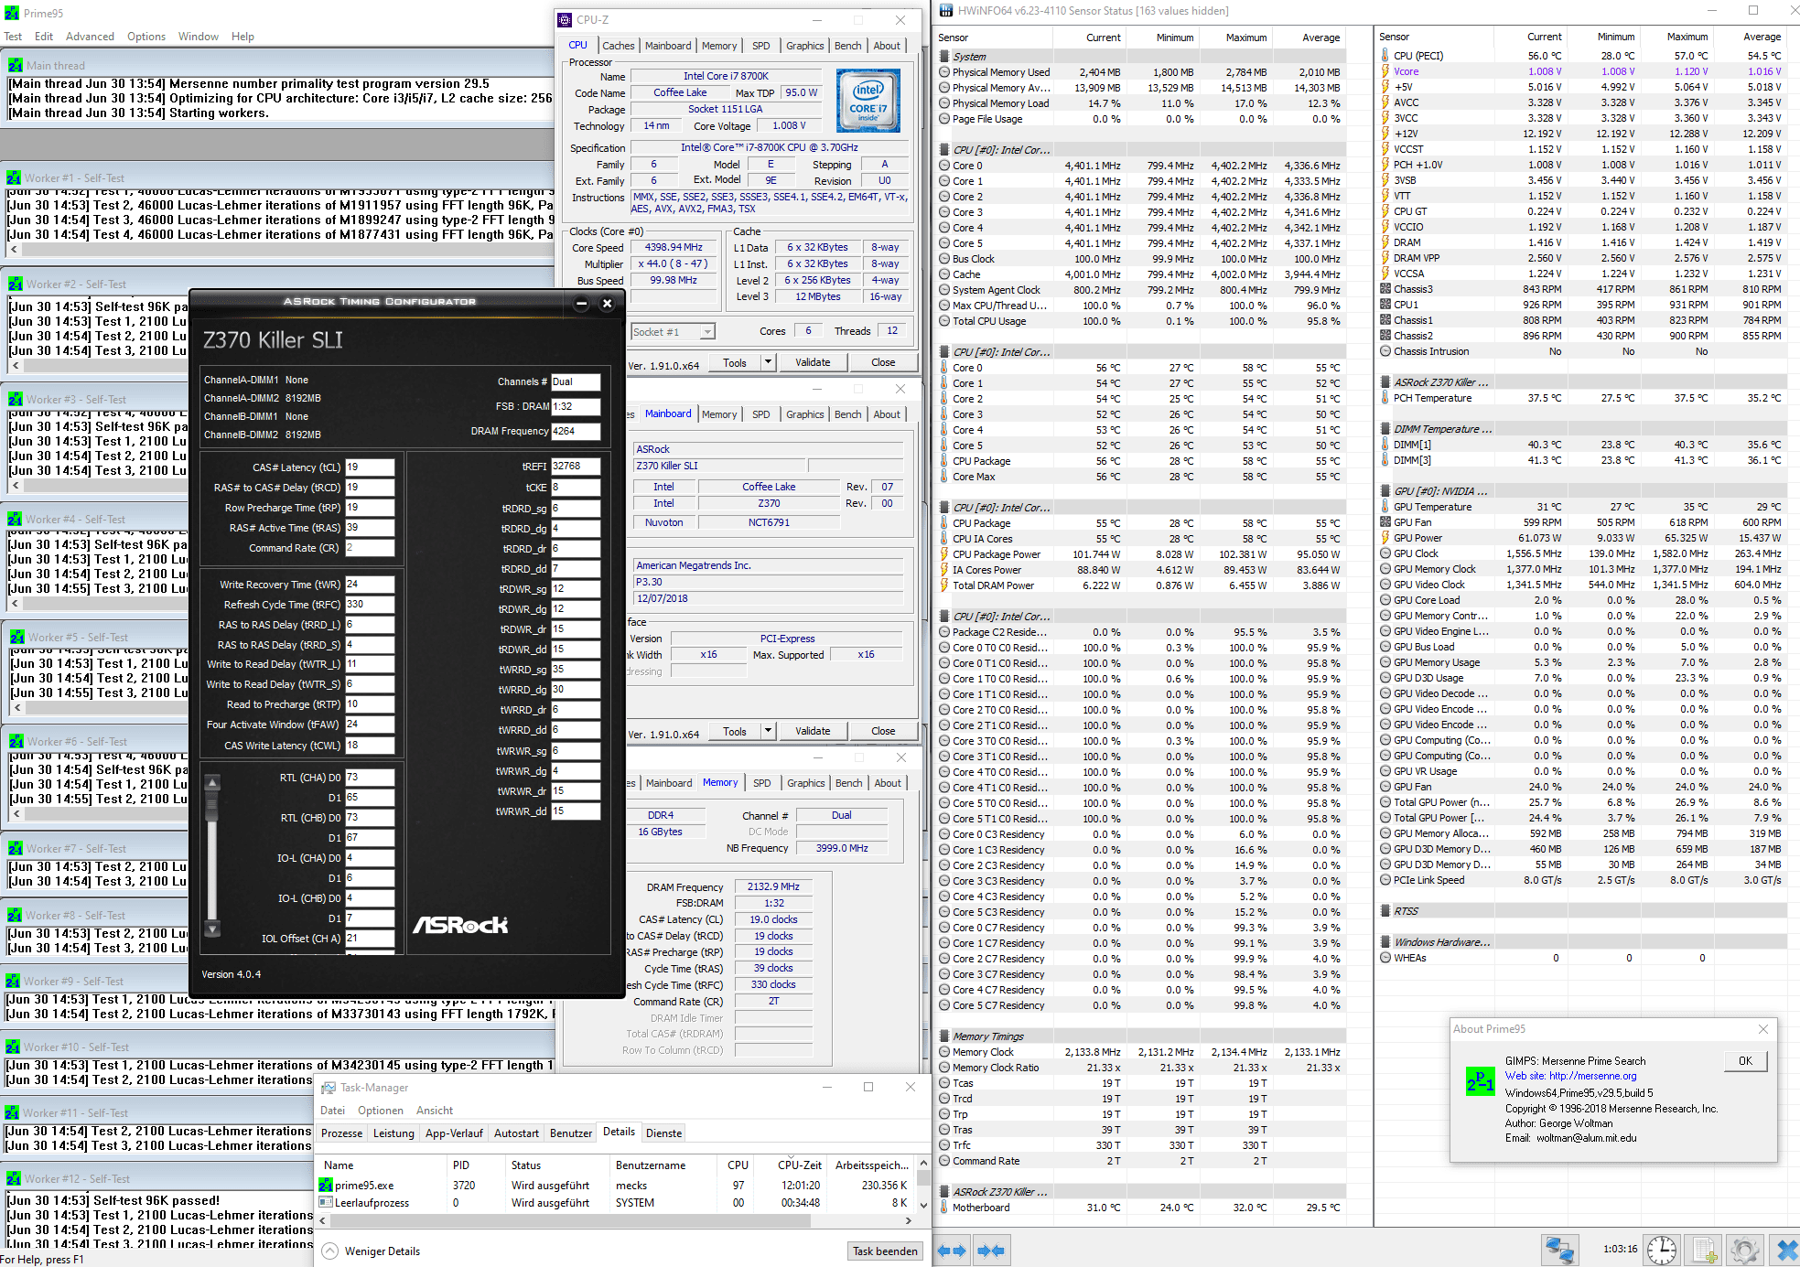This screenshot has width=1800, height=1267.
Task: Click Close button in CPU-Z Mainboard window
Action: click(883, 731)
